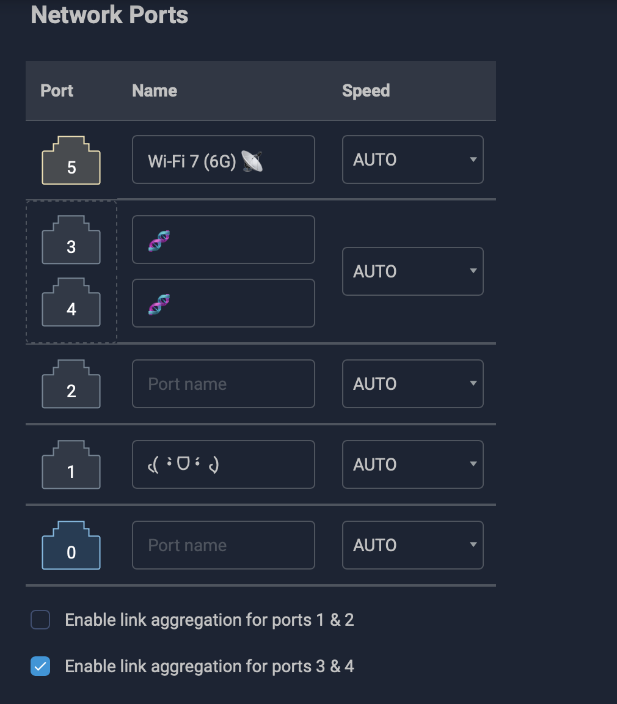
Task: Focus the port 3 name field
Action: (223, 240)
